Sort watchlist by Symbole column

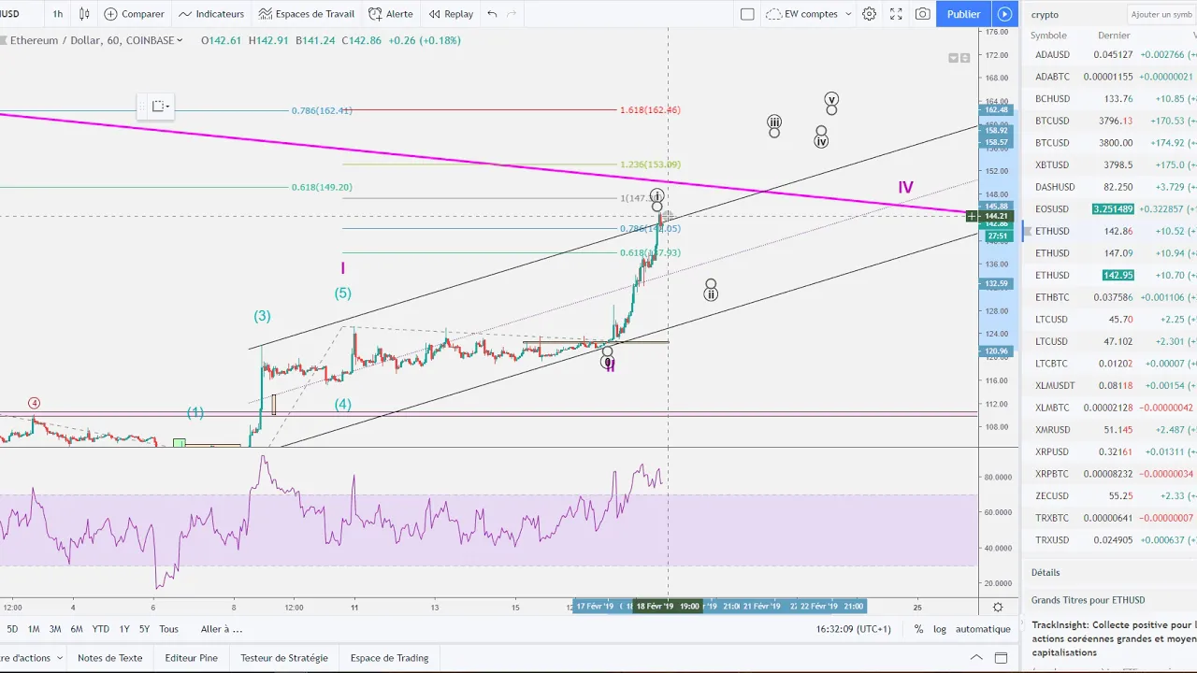click(1048, 36)
